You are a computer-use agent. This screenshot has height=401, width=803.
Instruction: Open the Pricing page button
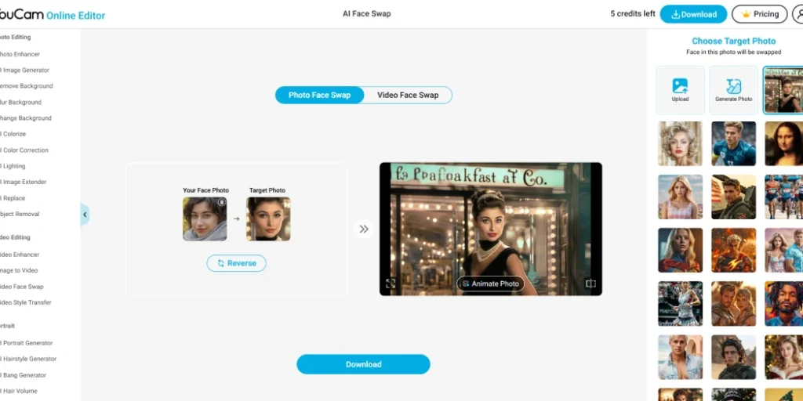point(759,14)
